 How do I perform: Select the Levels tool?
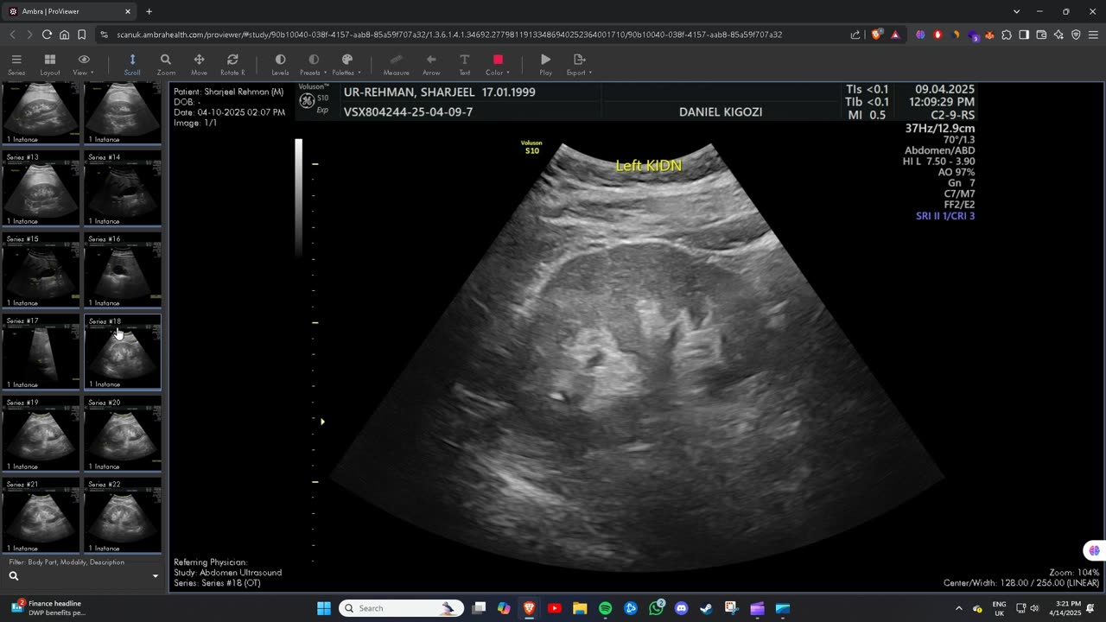point(280,64)
